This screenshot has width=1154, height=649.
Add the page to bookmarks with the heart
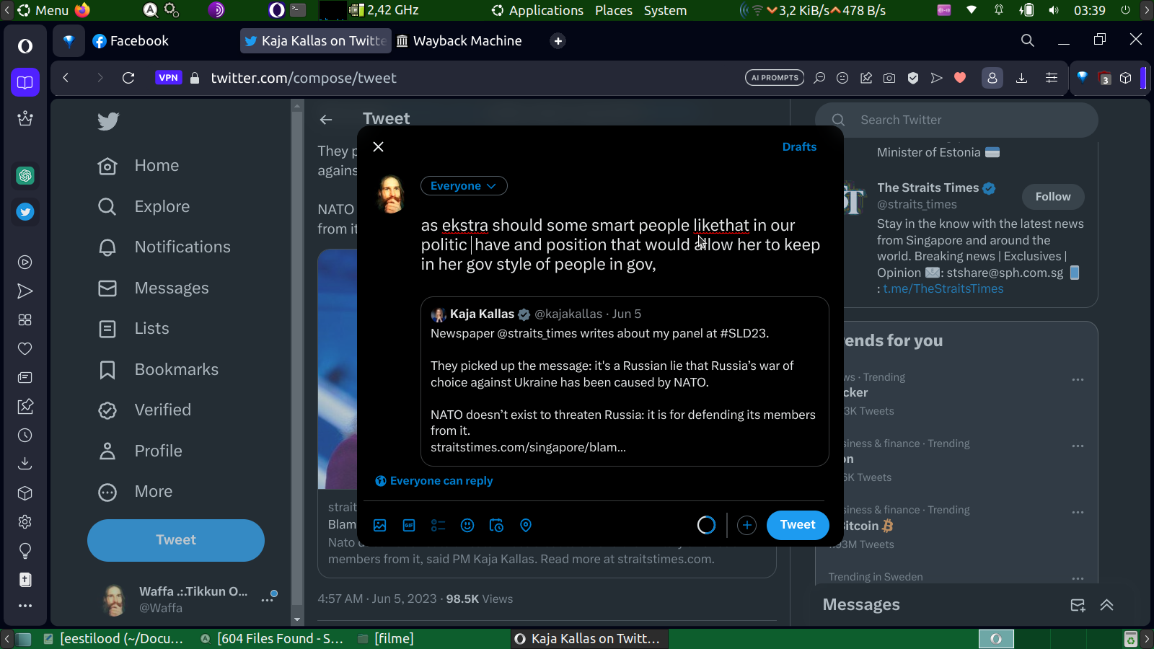pyautogui.click(x=960, y=78)
